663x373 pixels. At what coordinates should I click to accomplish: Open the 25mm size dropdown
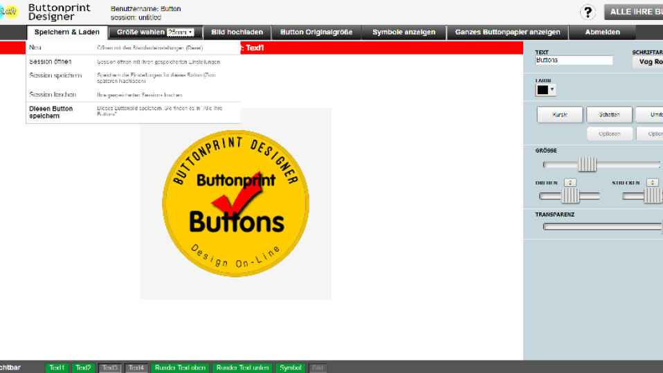pos(180,33)
